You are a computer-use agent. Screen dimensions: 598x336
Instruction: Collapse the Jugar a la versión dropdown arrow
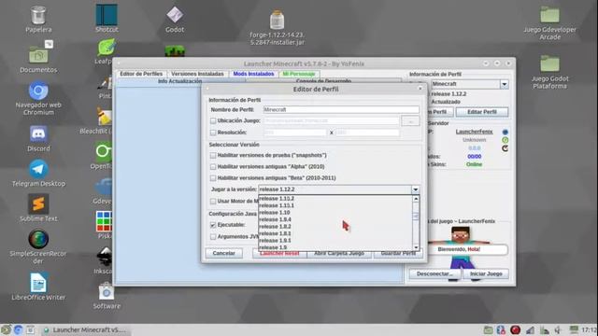[x=415, y=189]
